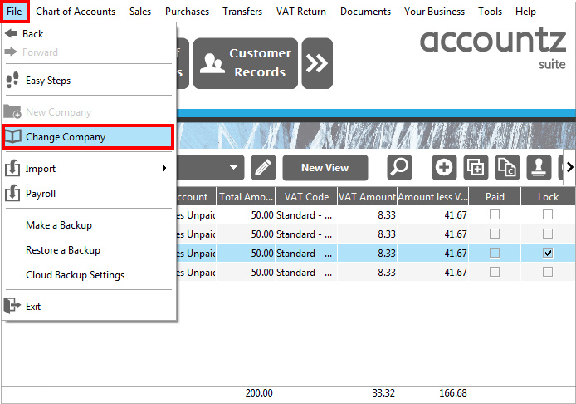Select Easy Steps menu entry
This screenshot has width=576, height=404.
tap(87, 80)
